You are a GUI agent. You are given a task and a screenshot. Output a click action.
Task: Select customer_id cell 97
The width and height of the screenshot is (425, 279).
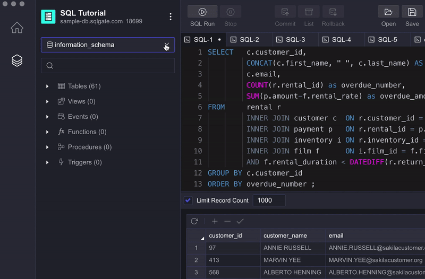tap(233, 248)
